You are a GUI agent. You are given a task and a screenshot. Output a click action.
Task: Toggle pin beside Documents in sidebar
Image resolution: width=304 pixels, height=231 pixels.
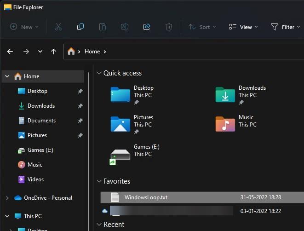[x=80, y=121]
